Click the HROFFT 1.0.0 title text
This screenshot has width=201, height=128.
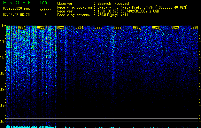(25, 3)
